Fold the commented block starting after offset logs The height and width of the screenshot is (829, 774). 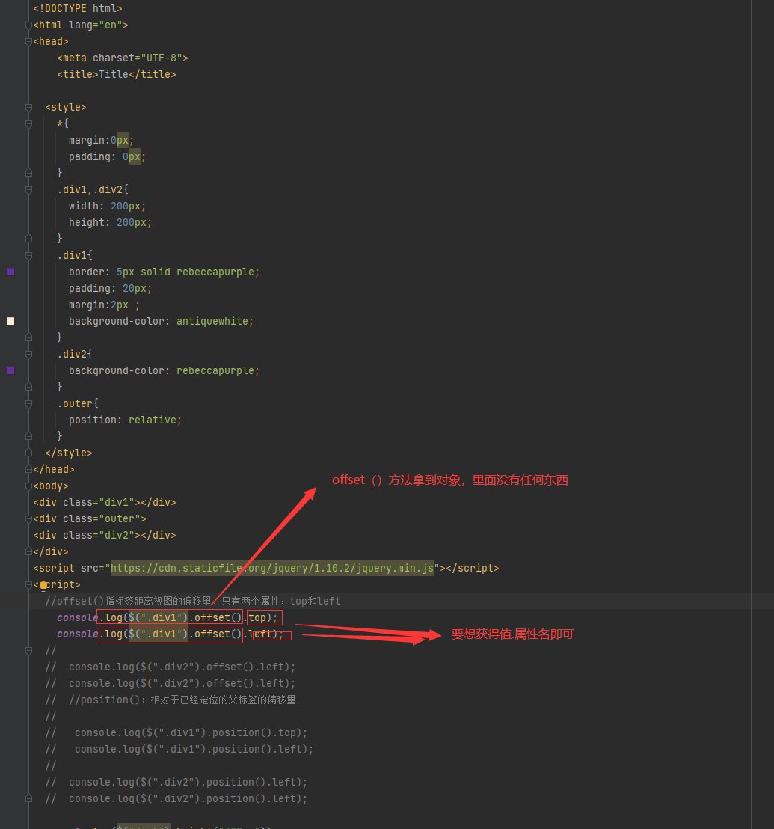28,650
